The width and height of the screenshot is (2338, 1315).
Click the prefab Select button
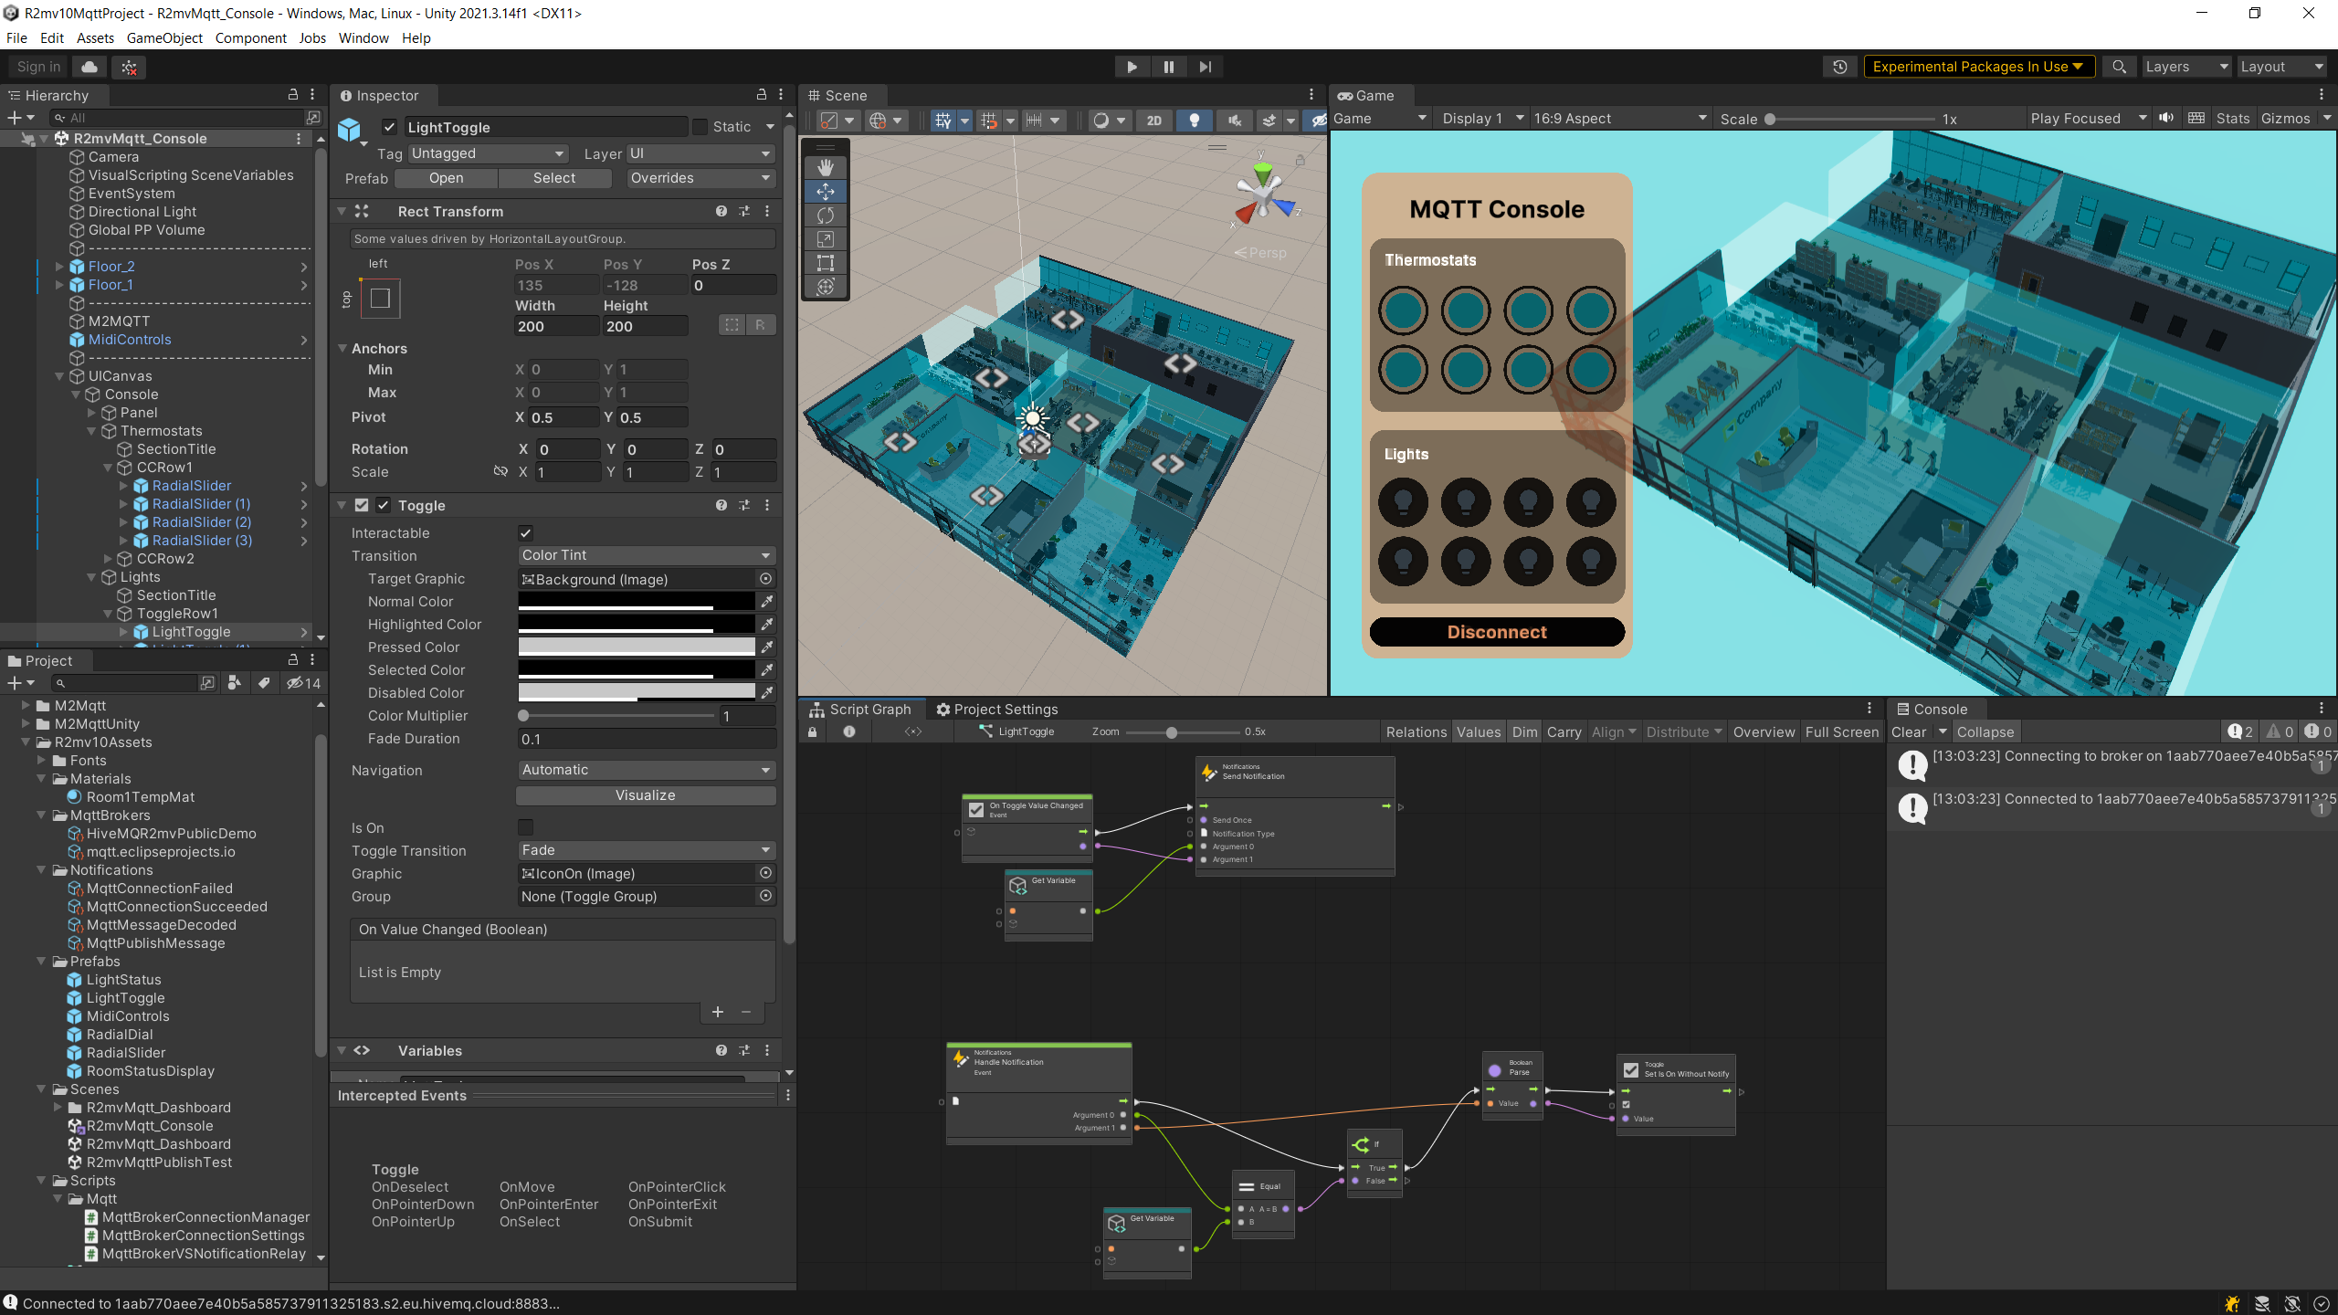554,178
